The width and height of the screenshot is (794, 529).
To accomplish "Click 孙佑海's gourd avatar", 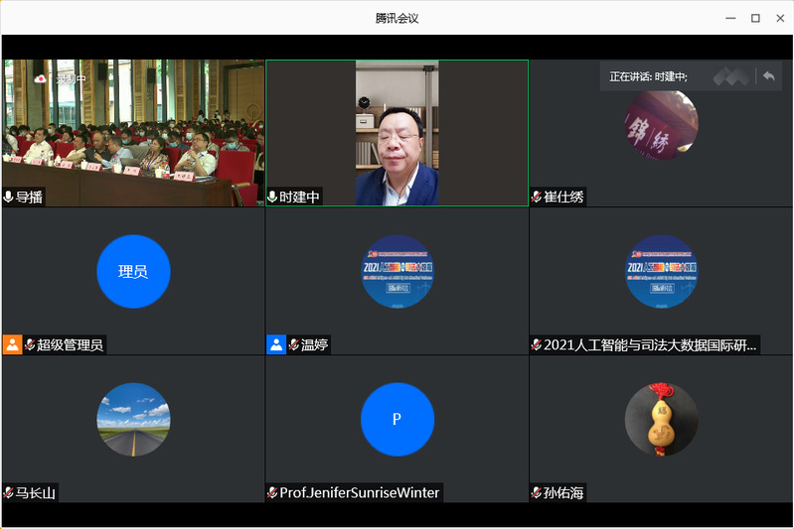I will click(x=661, y=419).
